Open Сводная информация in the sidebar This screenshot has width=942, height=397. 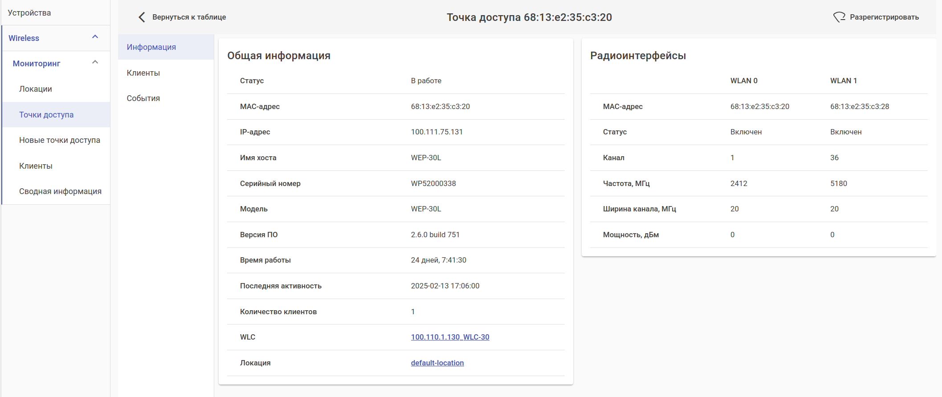(x=60, y=191)
